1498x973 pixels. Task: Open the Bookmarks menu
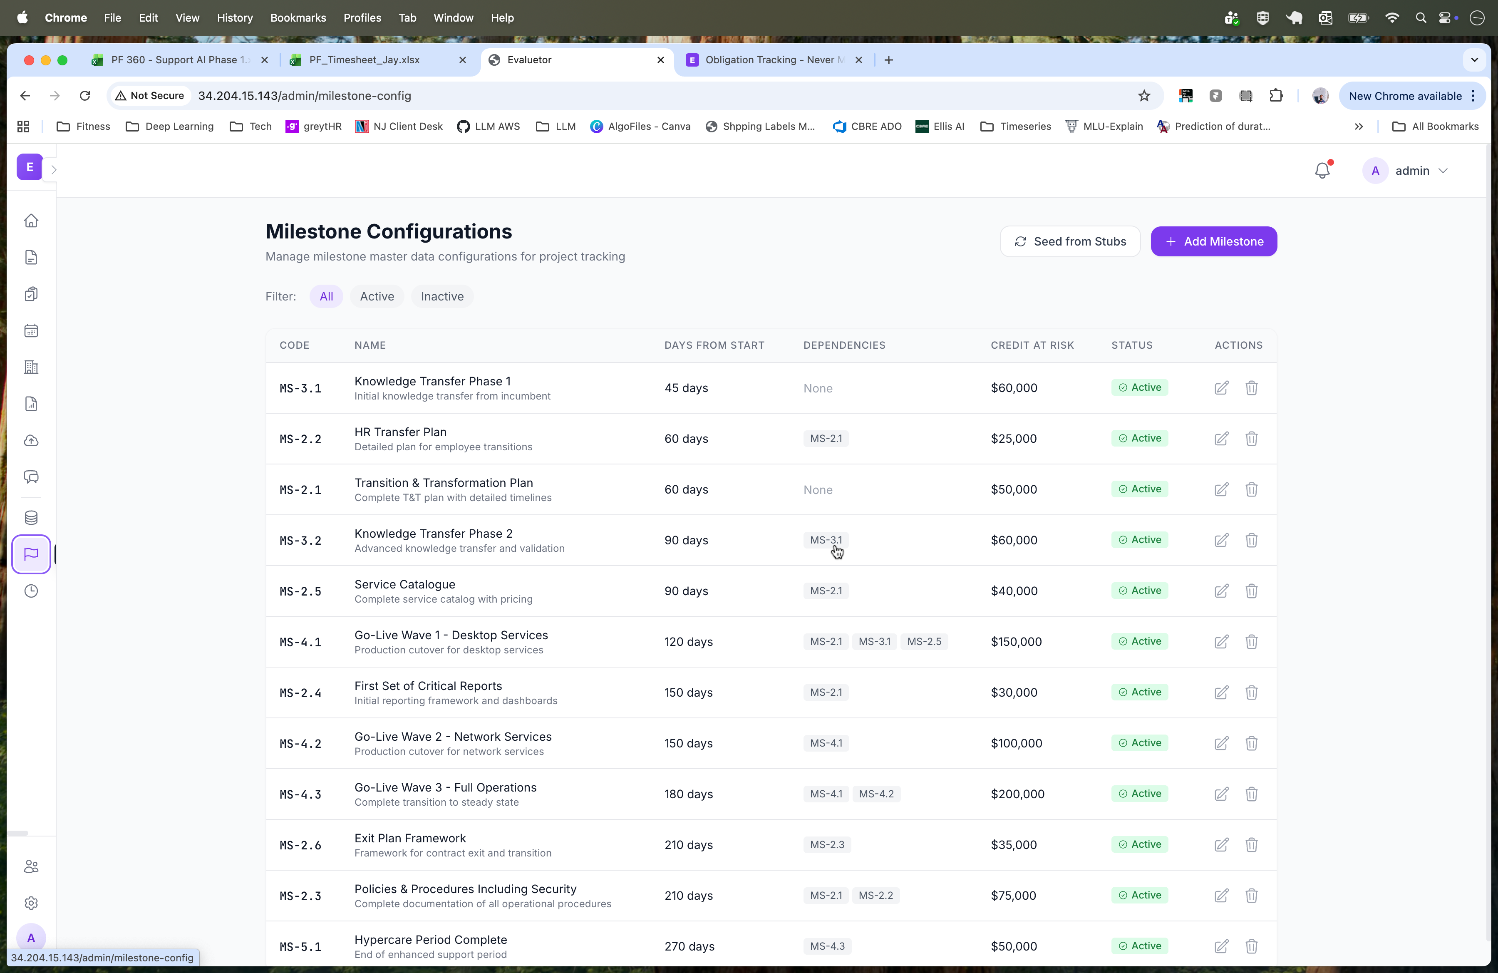point(298,17)
